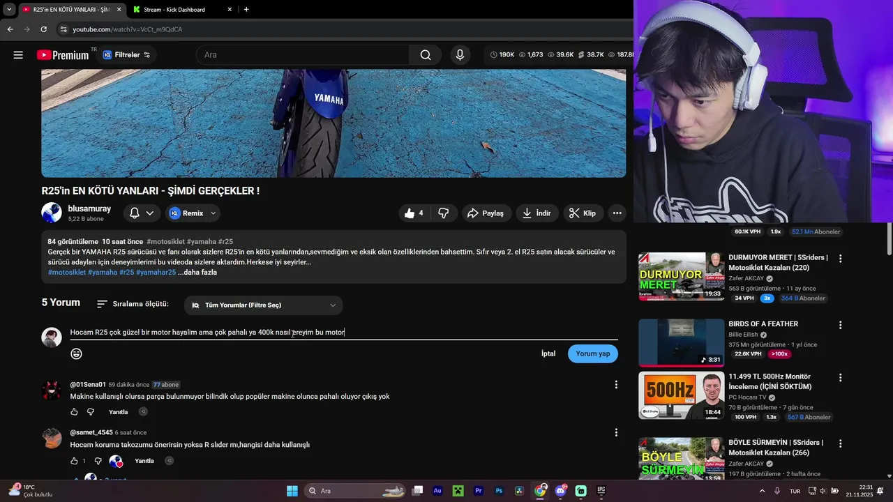The image size is (893, 502).
Task: Open #yamahar25 hashtag link
Action: pos(156,273)
